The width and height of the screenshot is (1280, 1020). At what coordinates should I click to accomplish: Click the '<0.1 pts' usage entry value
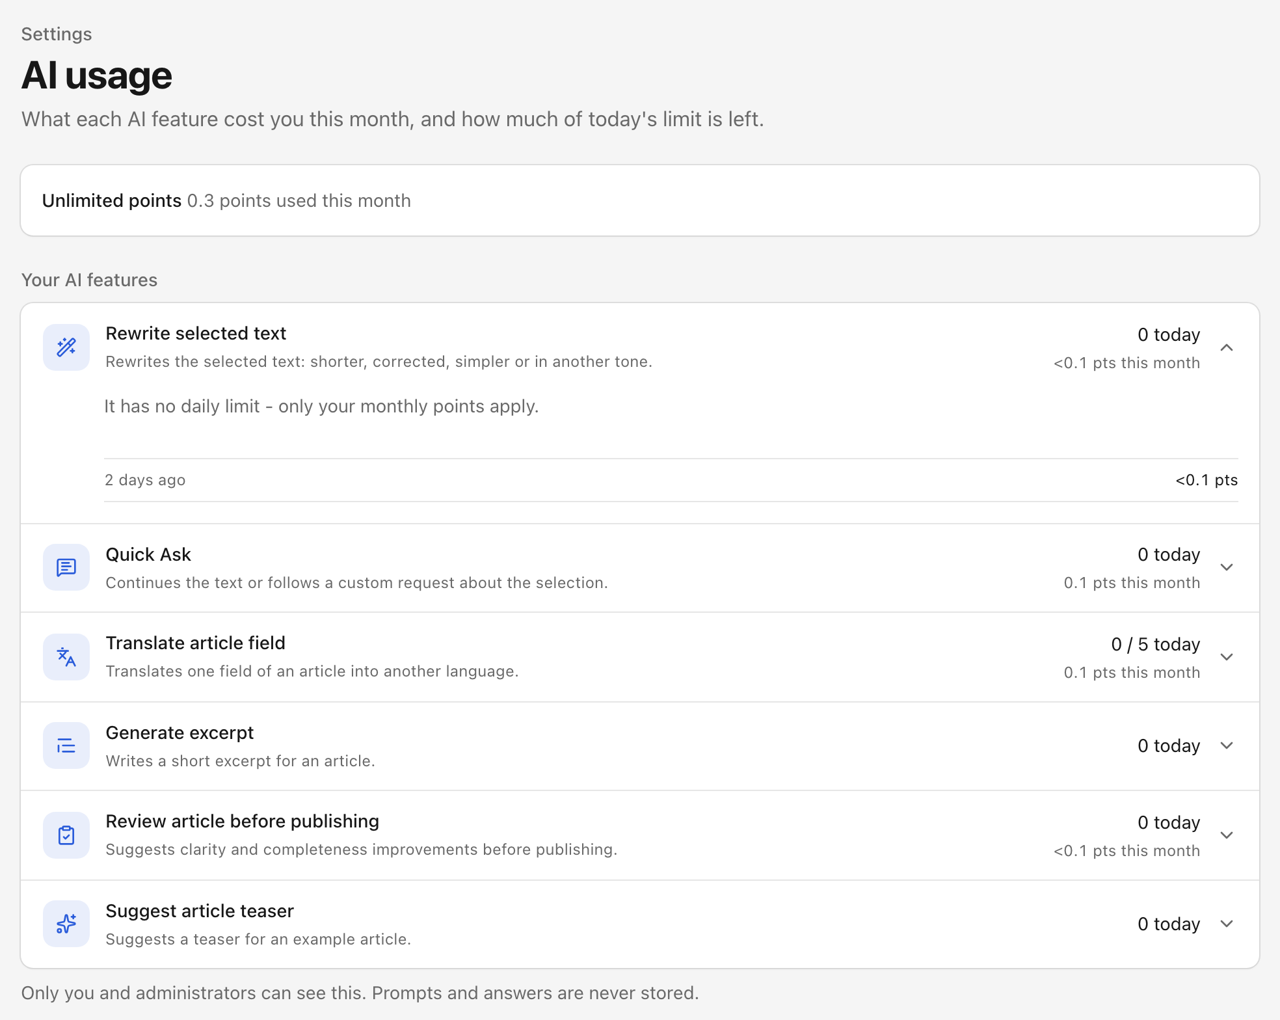(x=1207, y=480)
